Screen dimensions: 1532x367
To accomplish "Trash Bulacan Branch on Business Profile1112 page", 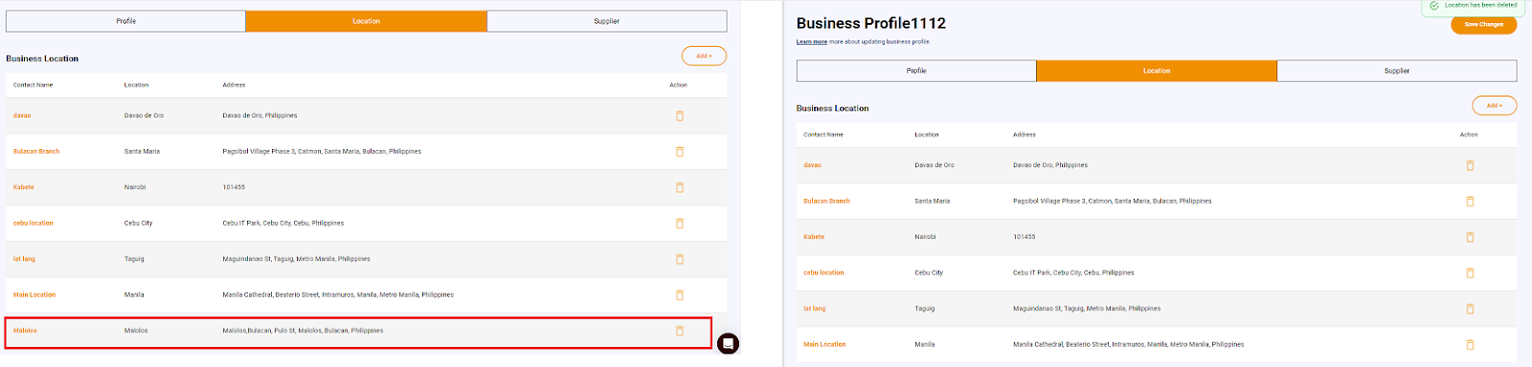I will point(1470,201).
